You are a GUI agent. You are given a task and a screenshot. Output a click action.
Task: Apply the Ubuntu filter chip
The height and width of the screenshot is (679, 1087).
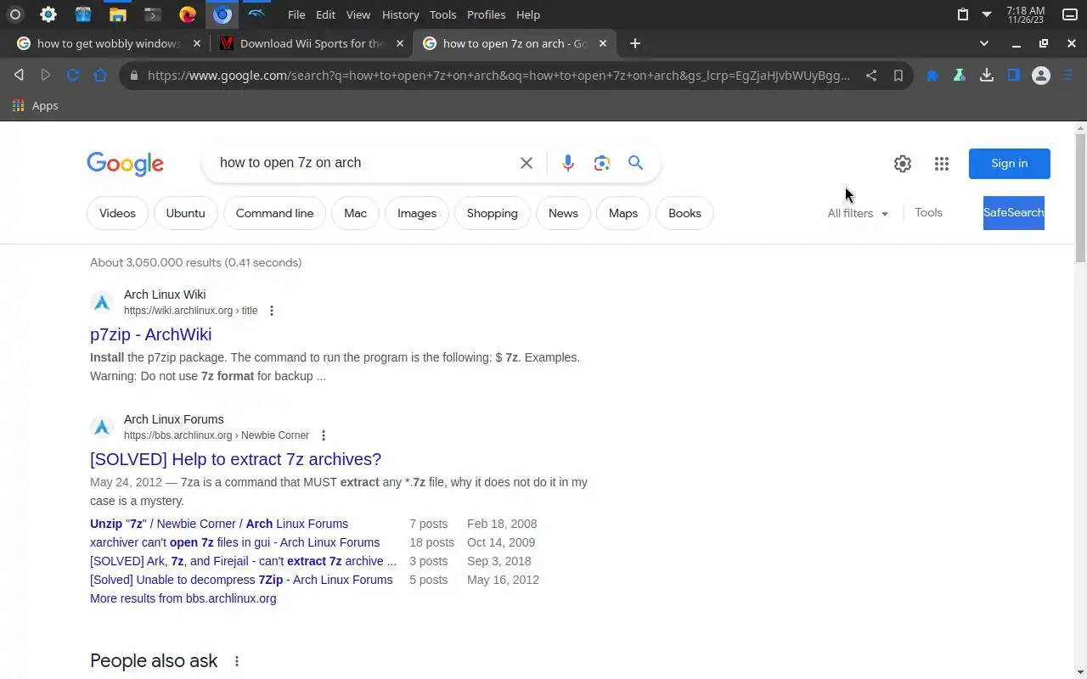(185, 214)
